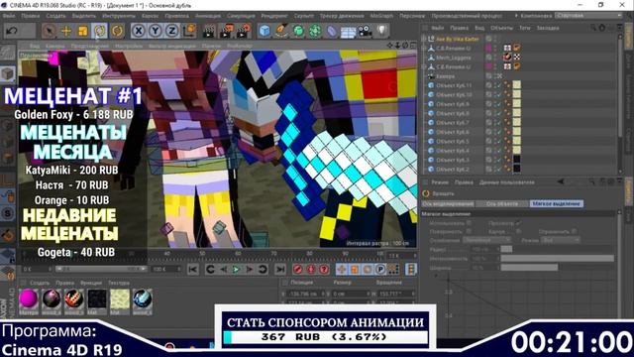Select the pale yellow camouflage material

120,299
